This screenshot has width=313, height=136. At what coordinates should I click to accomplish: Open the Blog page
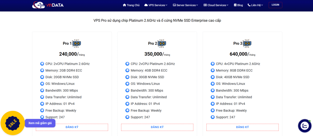[238, 5]
